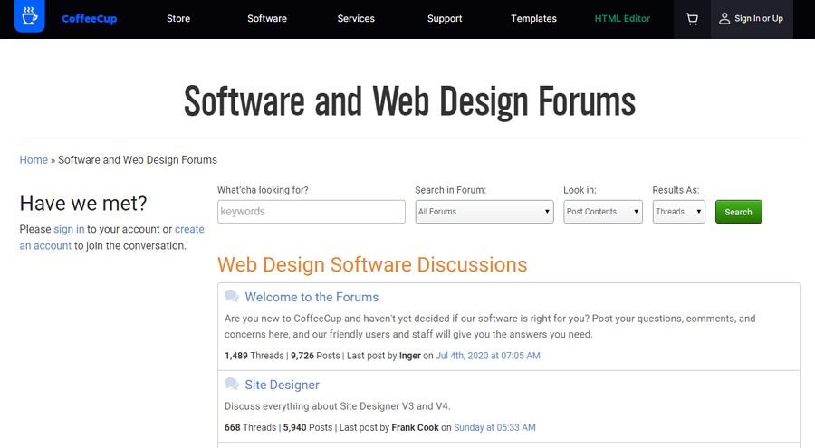
Task: Click the Results As: label
Action: coord(676,190)
